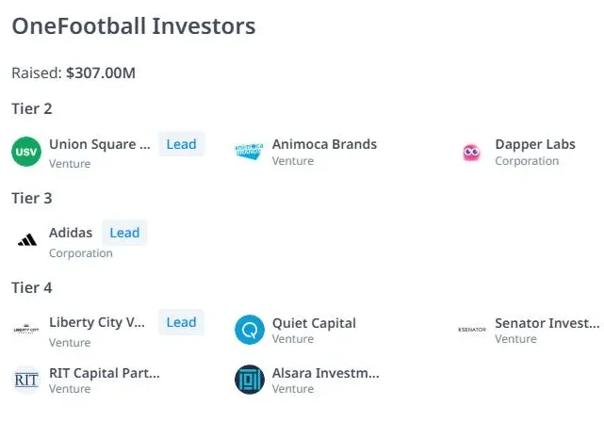Image resolution: width=604 pixels, height=421 pixels.
Task: Open the Dapper Labs investor link
Action: click(535, 144)
